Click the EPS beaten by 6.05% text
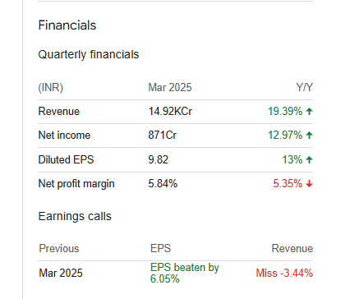359x299 pixels. [185, 273]
